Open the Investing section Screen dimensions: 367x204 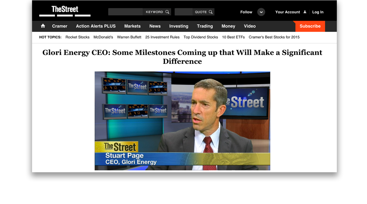tap(179, 26)
